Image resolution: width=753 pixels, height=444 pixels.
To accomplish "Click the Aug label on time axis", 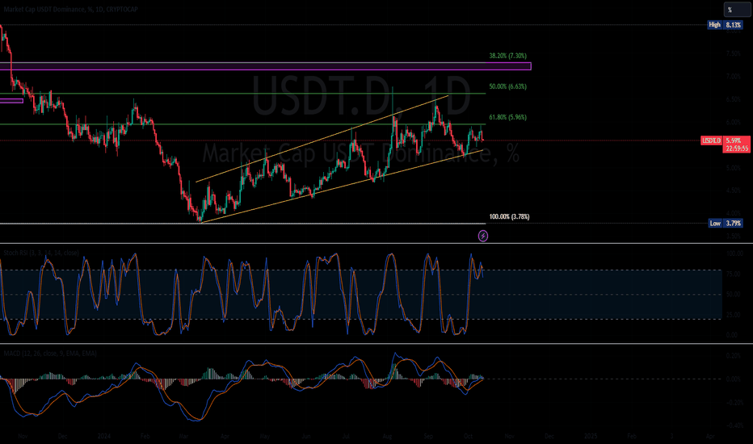I will [x=388, y=436].
